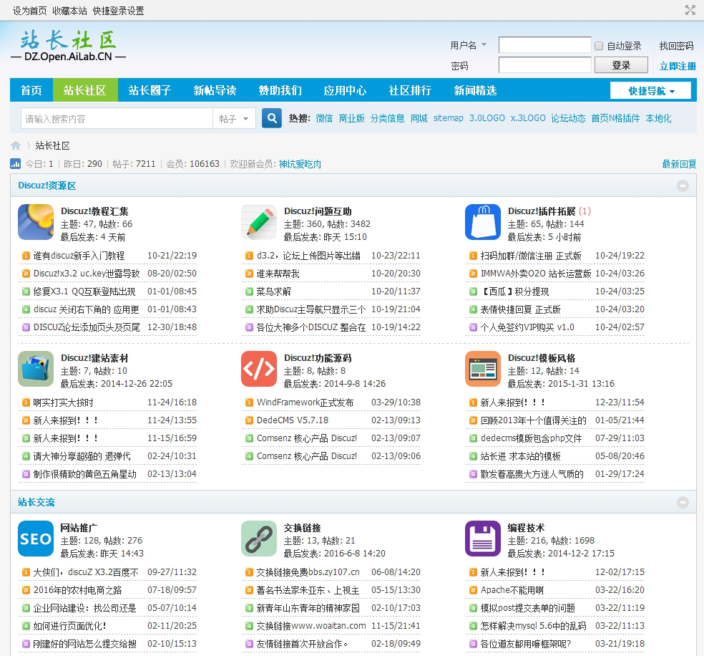Click 设为首页 in the top bar
The height and width of the screenshot is (656, 704).
[x=29, y=11]
